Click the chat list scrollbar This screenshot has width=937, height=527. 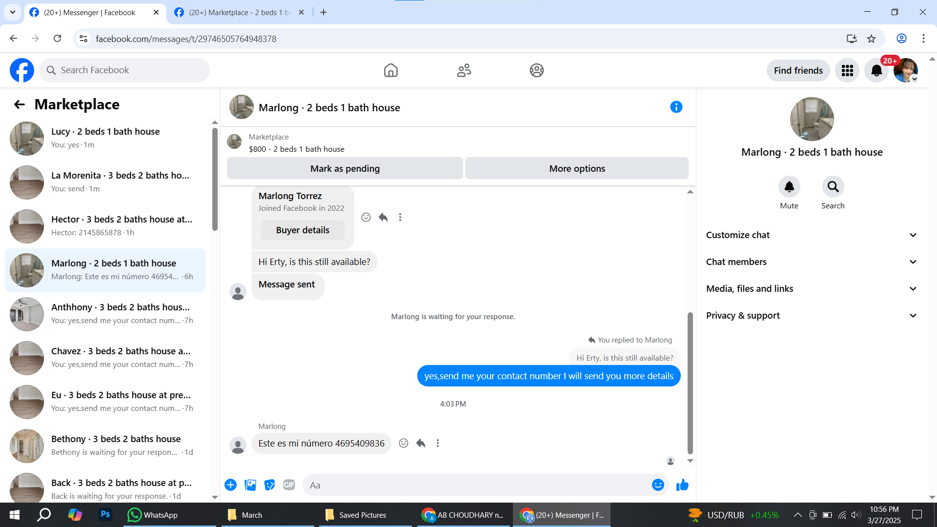[215, 179]
